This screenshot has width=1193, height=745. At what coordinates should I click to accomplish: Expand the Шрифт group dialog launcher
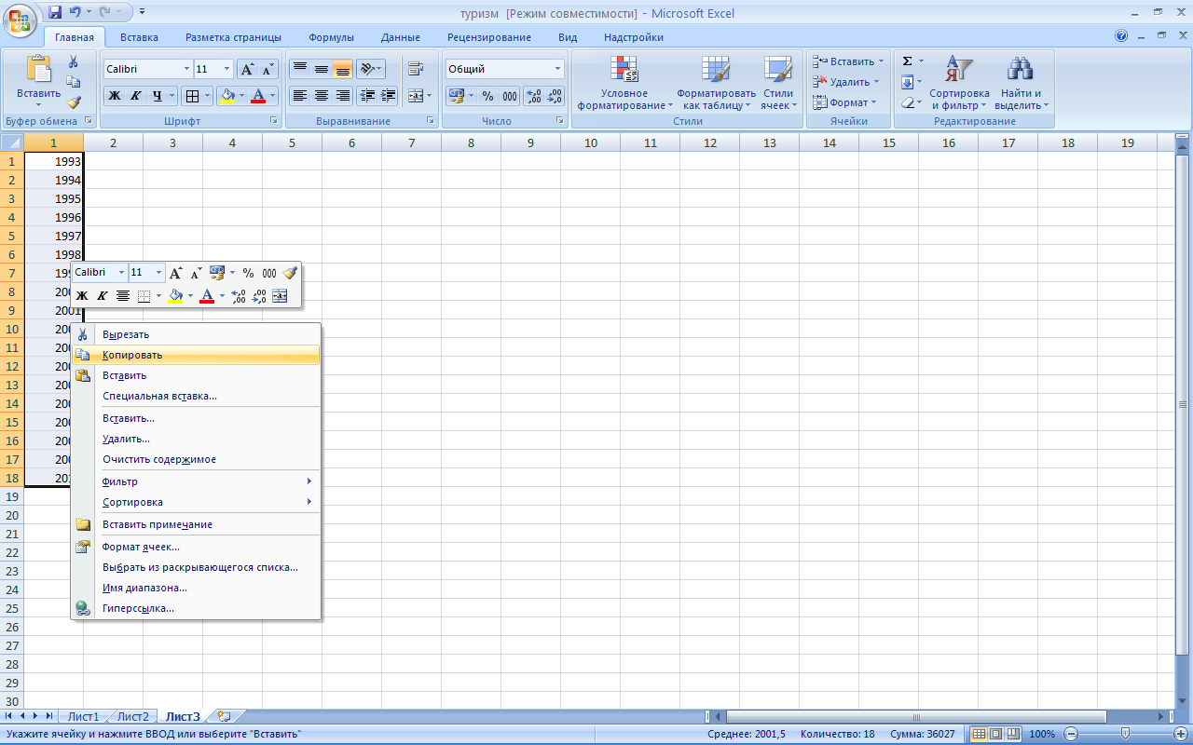pyautogui.click(x=274, y=121)
